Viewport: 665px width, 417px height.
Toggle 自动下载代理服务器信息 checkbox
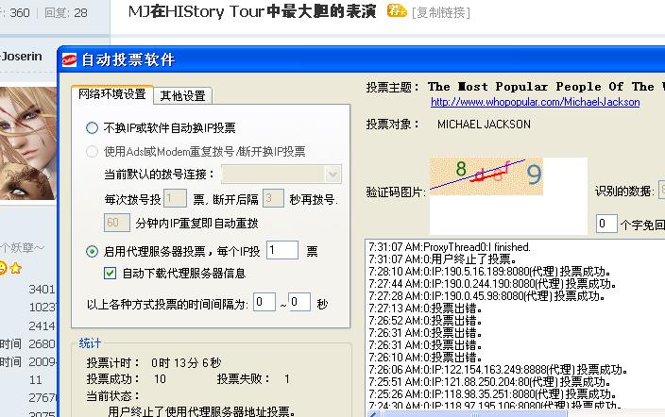[x=111, y=274]
